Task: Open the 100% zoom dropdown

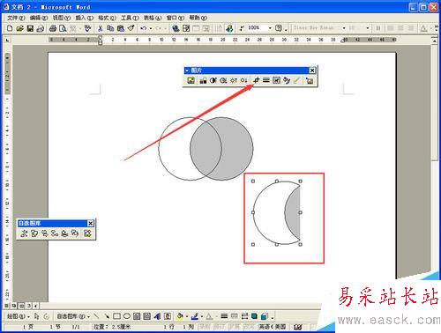Action: [270, 28]
